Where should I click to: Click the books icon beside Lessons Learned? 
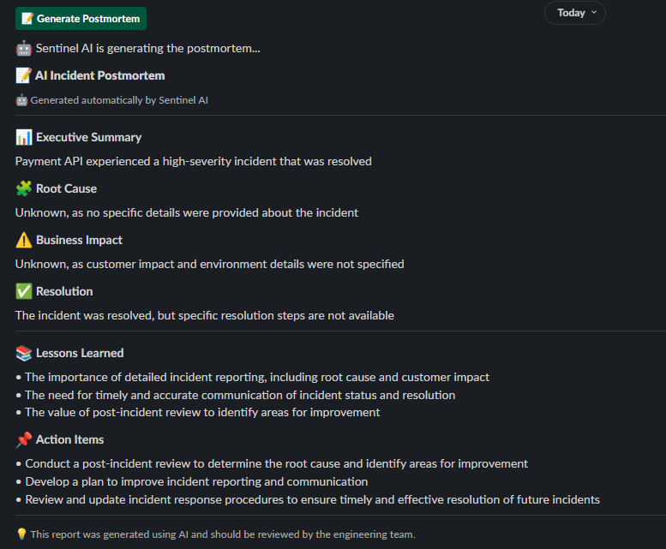pyautogui.click(x=24, y=353)
